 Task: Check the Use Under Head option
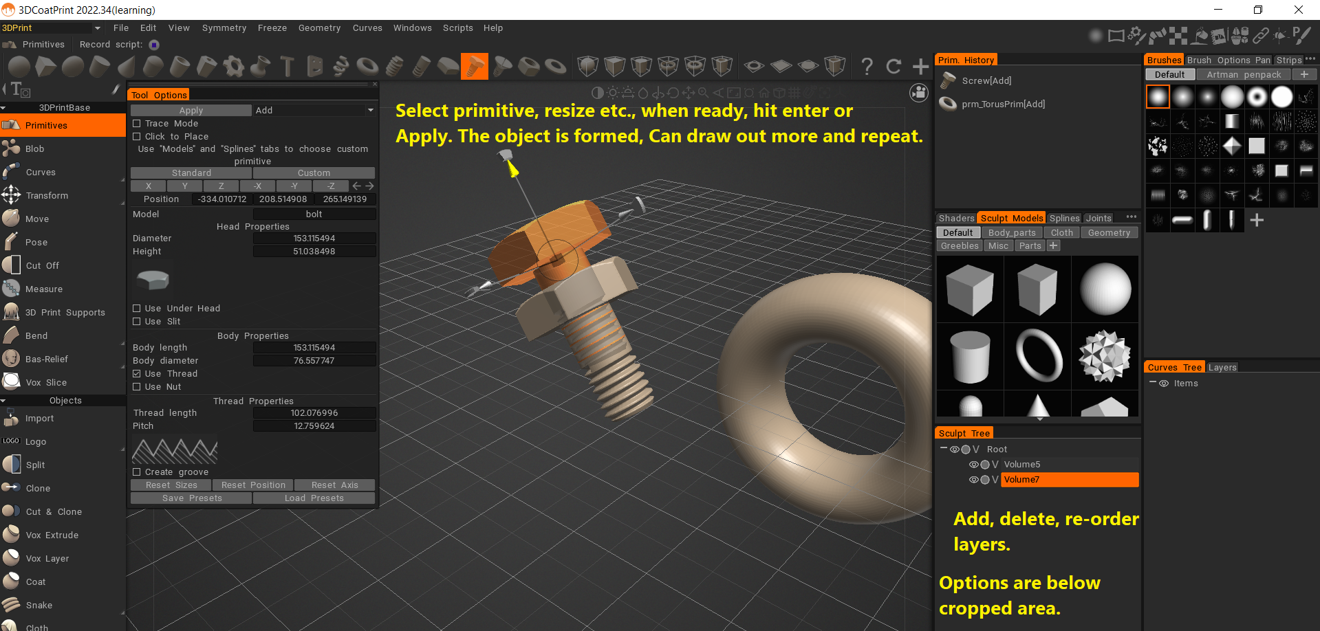pyautogui.click(x=137, y=309)
